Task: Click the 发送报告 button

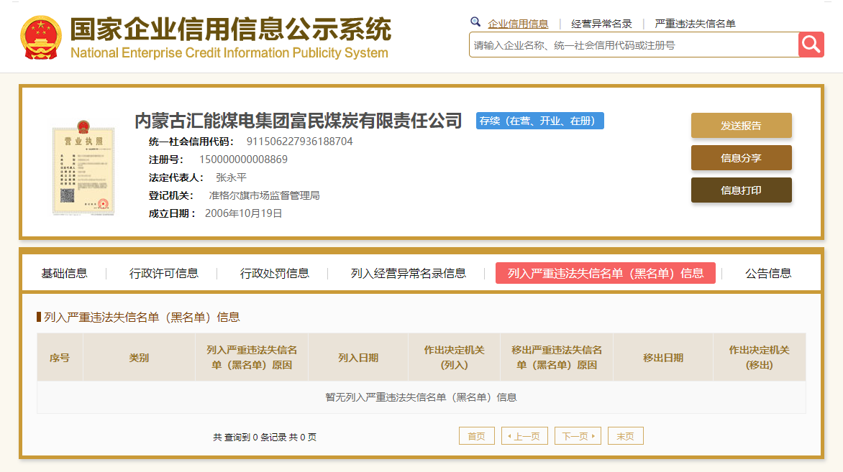Action: [741, 126]
